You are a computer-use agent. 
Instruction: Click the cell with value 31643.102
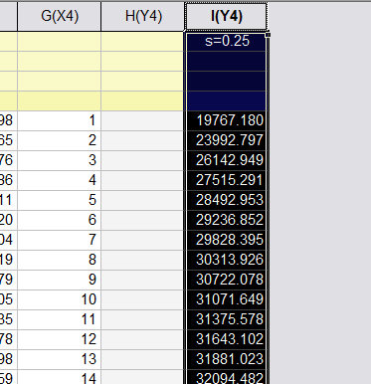point(227,339)
